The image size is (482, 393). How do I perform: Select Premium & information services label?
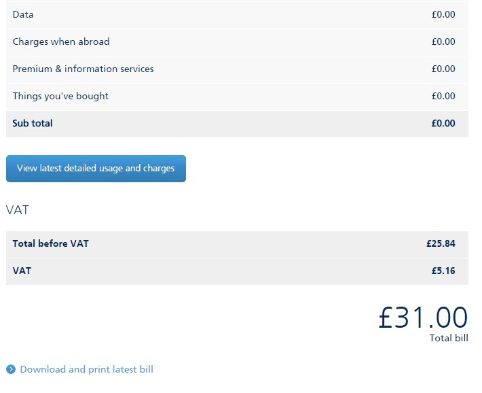(x=83, y=69)
